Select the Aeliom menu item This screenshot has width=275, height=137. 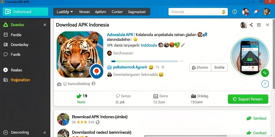tap(100, 12)
